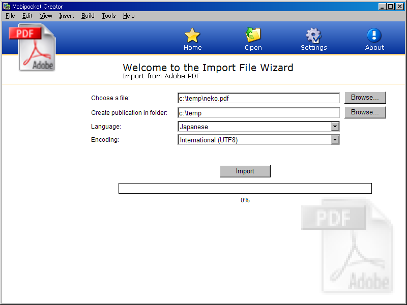Minimize the Mobipocket Creator window

(x=382, y=7)
